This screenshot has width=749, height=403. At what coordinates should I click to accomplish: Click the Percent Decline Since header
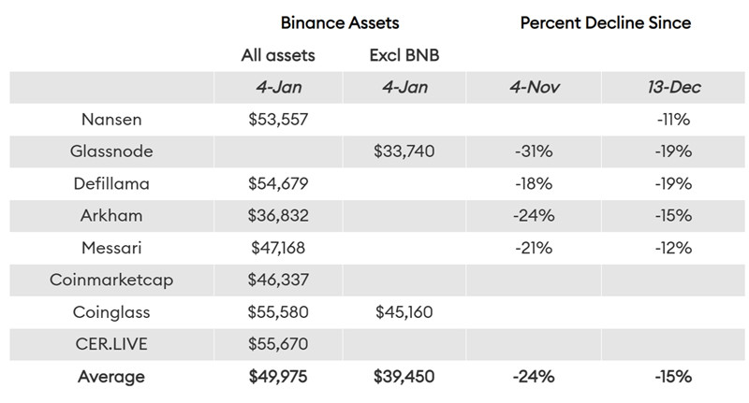click(x=605, y=22)
